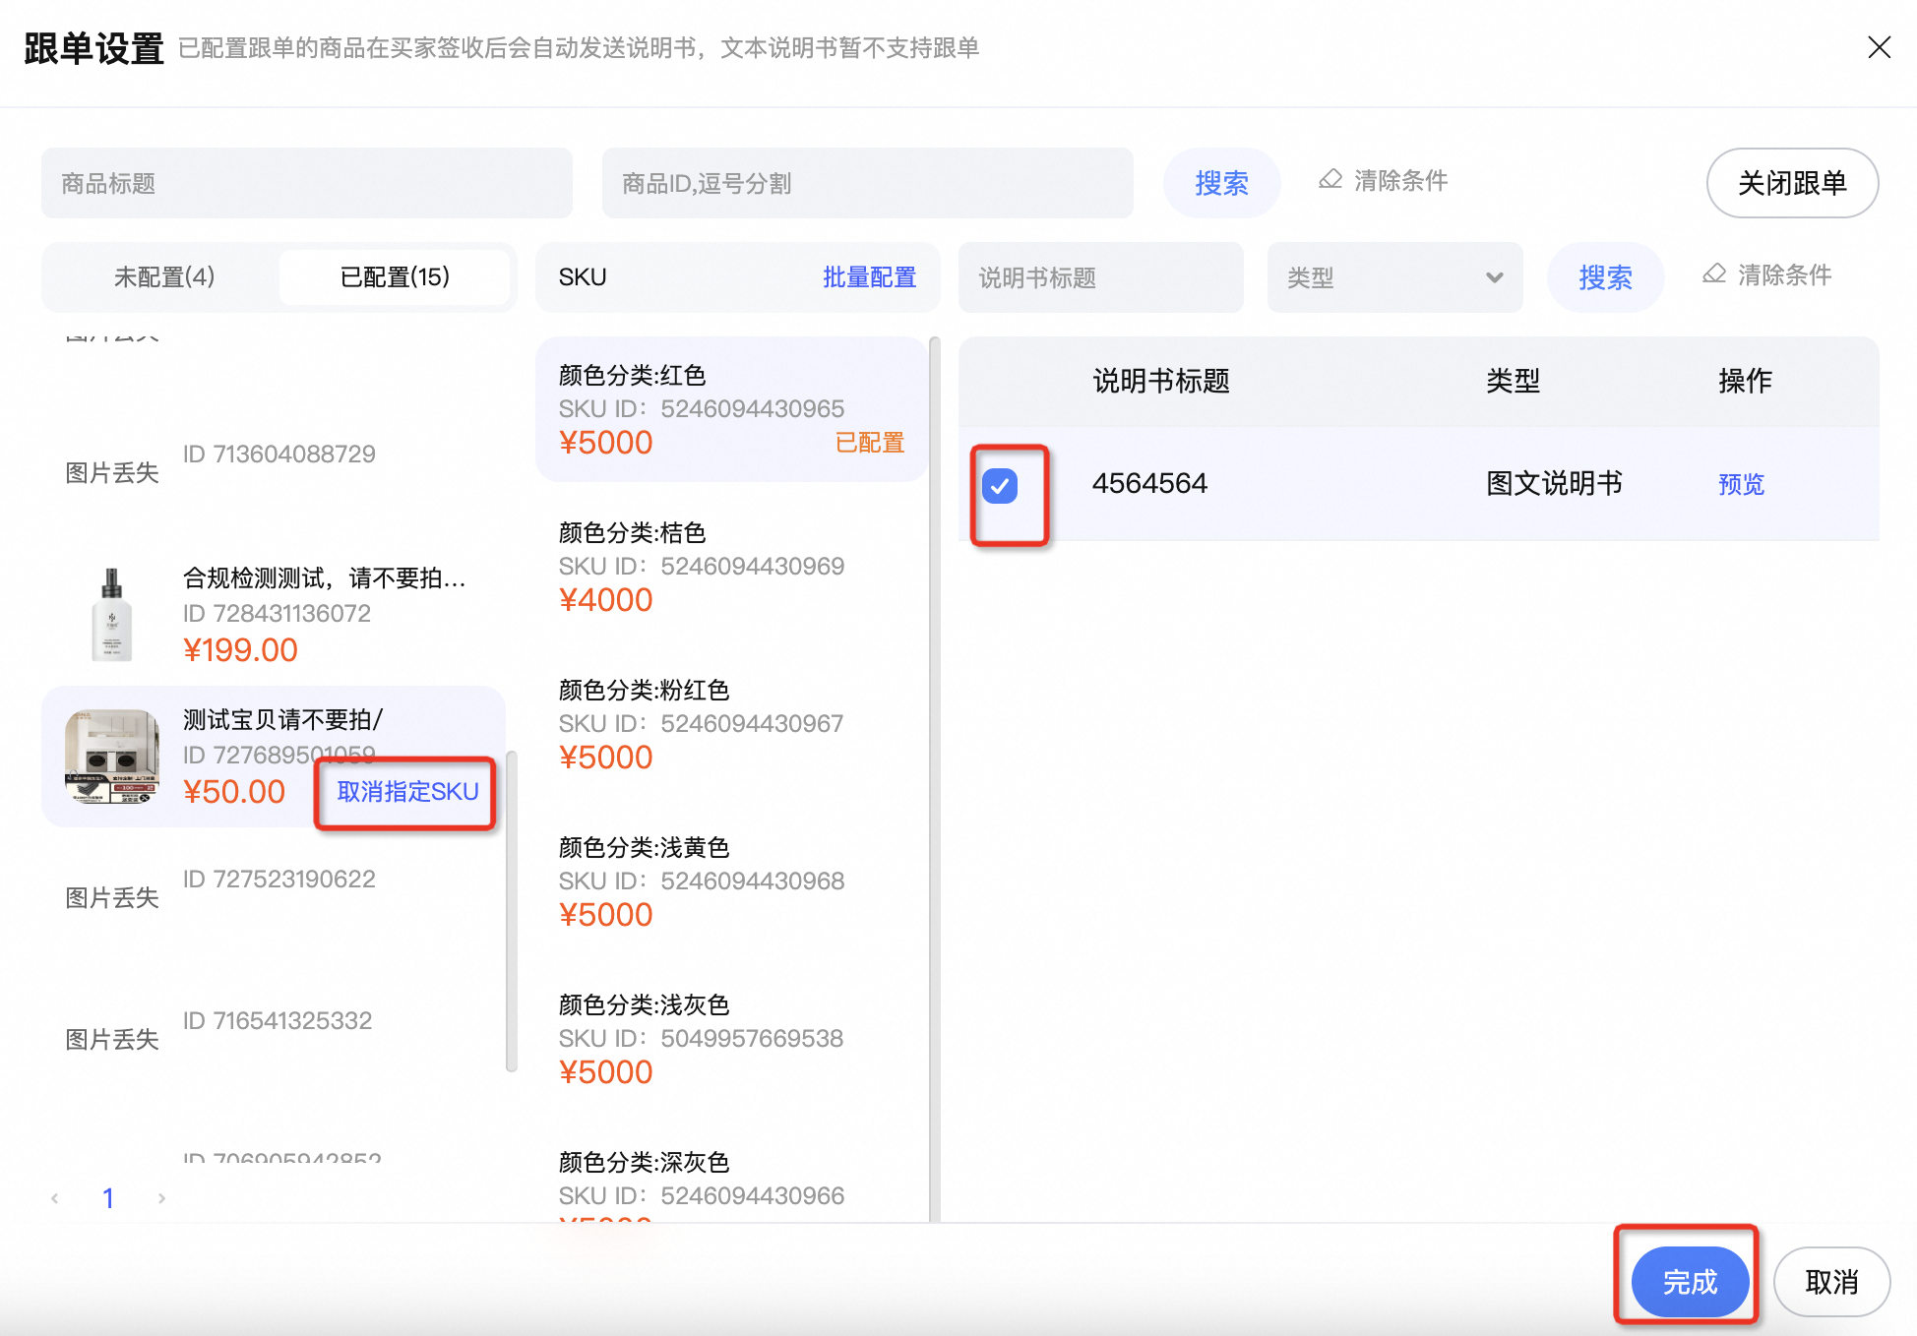Click 取消指定SKU link
The image size is (1917, 1336).
pyautogui.click(x=407, y=792)
